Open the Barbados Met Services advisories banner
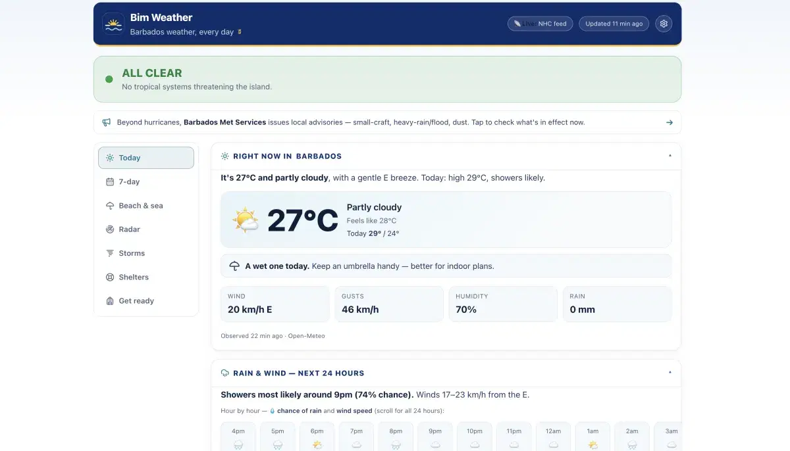Screen dimensions: 790x451 (x=387, y=122)
